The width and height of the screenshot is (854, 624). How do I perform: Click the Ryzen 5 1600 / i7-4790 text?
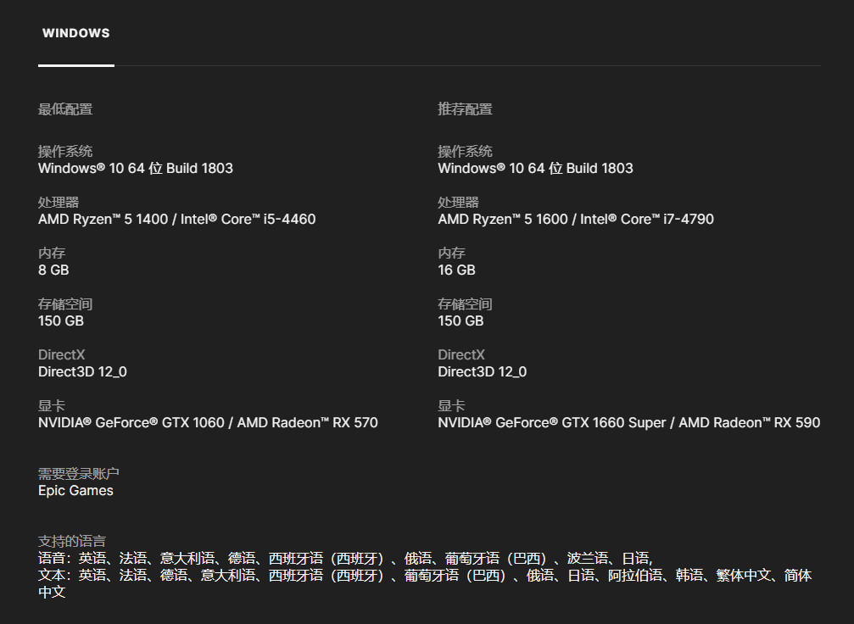[x=575, y=220]
